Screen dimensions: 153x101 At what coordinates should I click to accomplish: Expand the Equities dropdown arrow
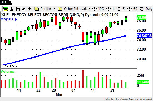click(x=54, y=9)
